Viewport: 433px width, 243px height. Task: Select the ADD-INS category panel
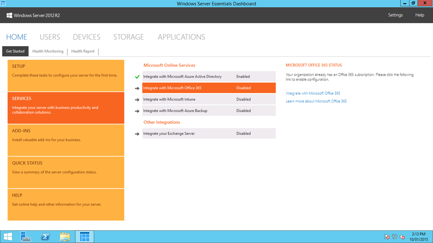[66, 140]
